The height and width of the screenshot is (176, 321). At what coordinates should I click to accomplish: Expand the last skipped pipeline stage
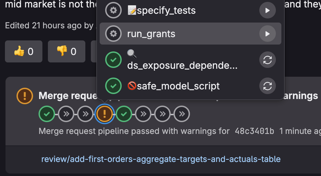tap(182, 114)
